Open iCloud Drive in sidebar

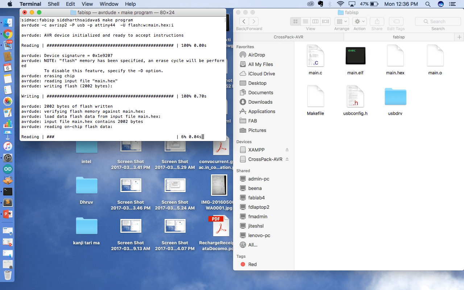261,74
